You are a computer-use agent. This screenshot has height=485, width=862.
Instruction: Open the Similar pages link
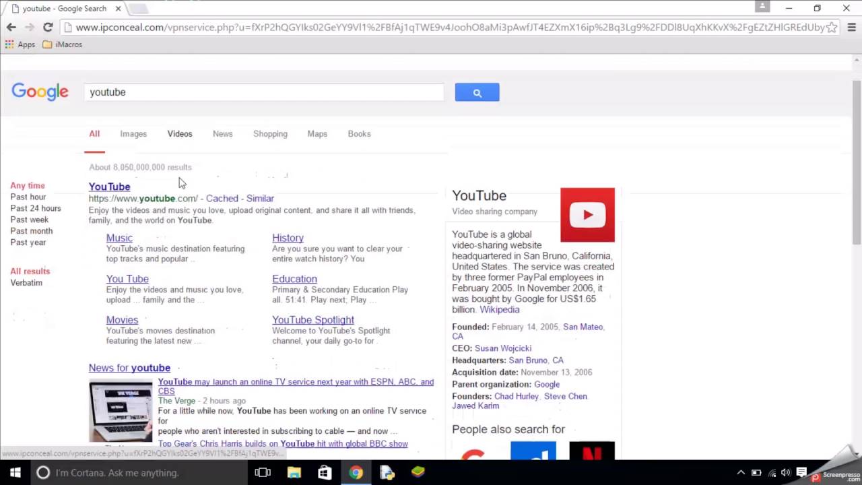click(x=260, y=198)
